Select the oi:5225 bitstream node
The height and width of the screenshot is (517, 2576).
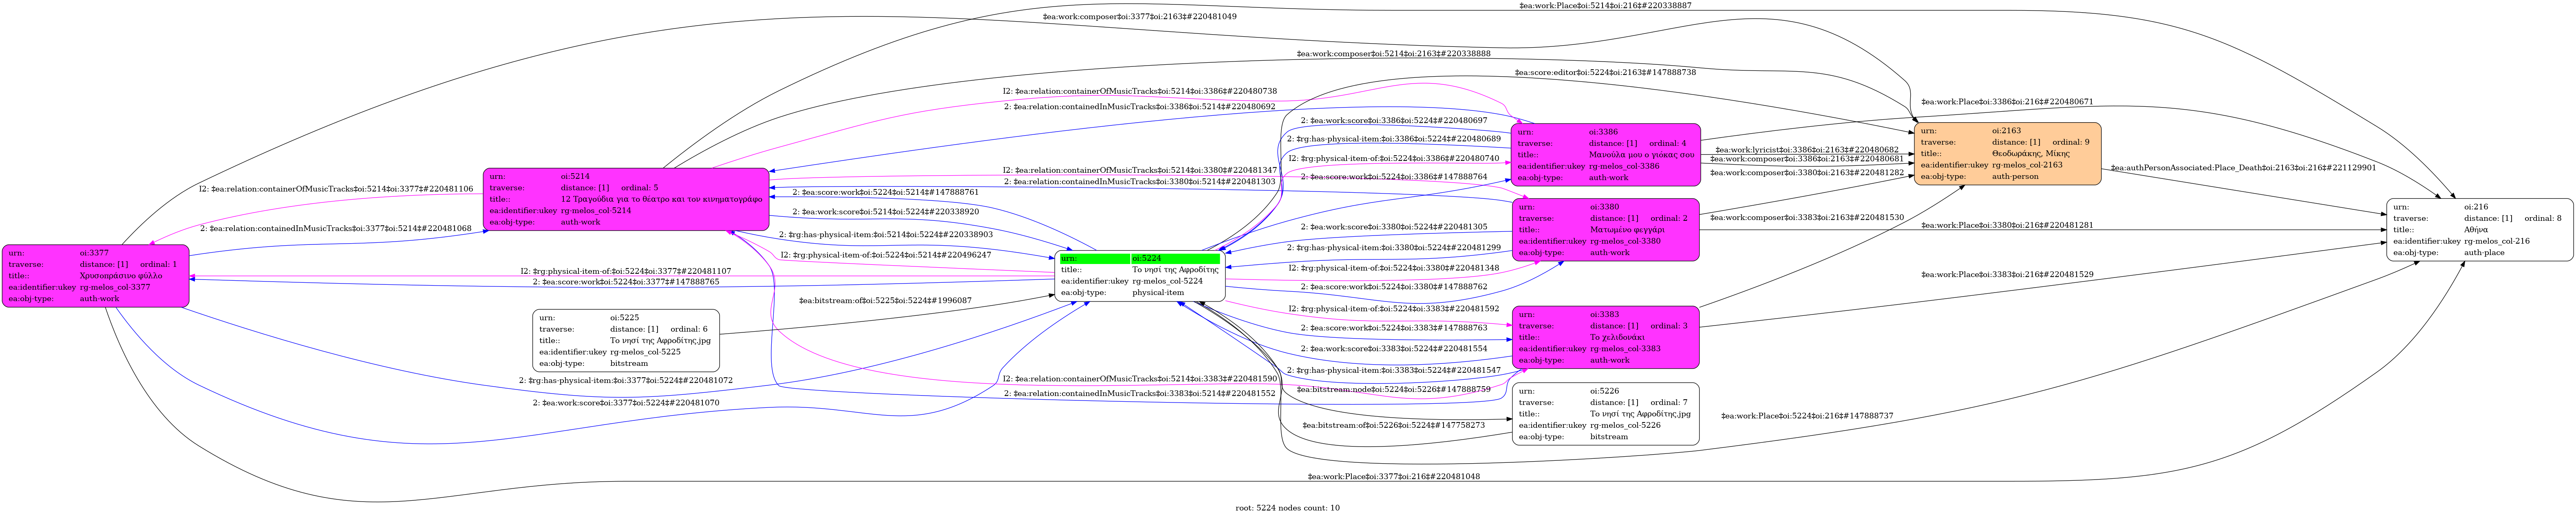click(x=626, y=340)
